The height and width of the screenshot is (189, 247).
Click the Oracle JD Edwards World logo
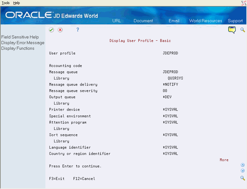[x=52, y=15]
